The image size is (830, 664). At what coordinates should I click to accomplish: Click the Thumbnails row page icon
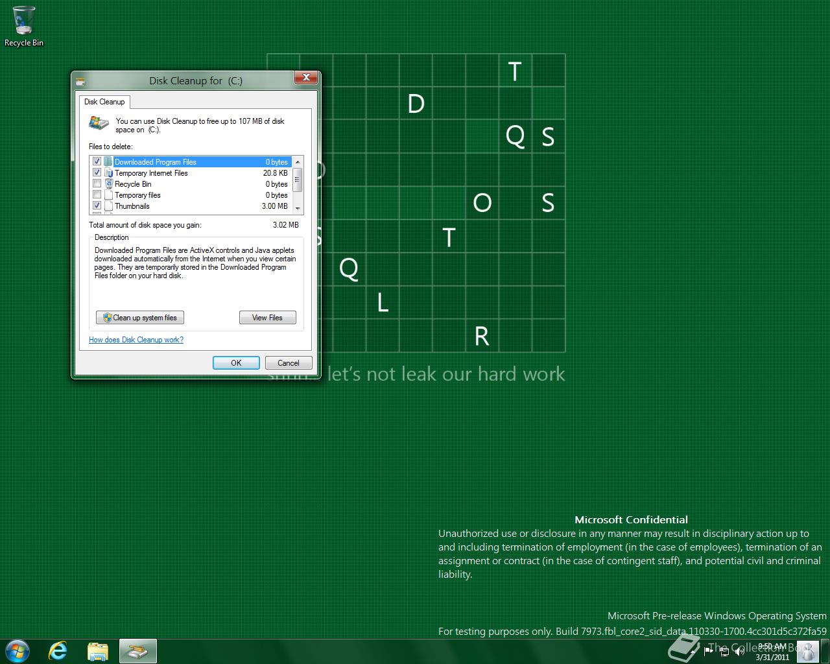coord(108,206)
